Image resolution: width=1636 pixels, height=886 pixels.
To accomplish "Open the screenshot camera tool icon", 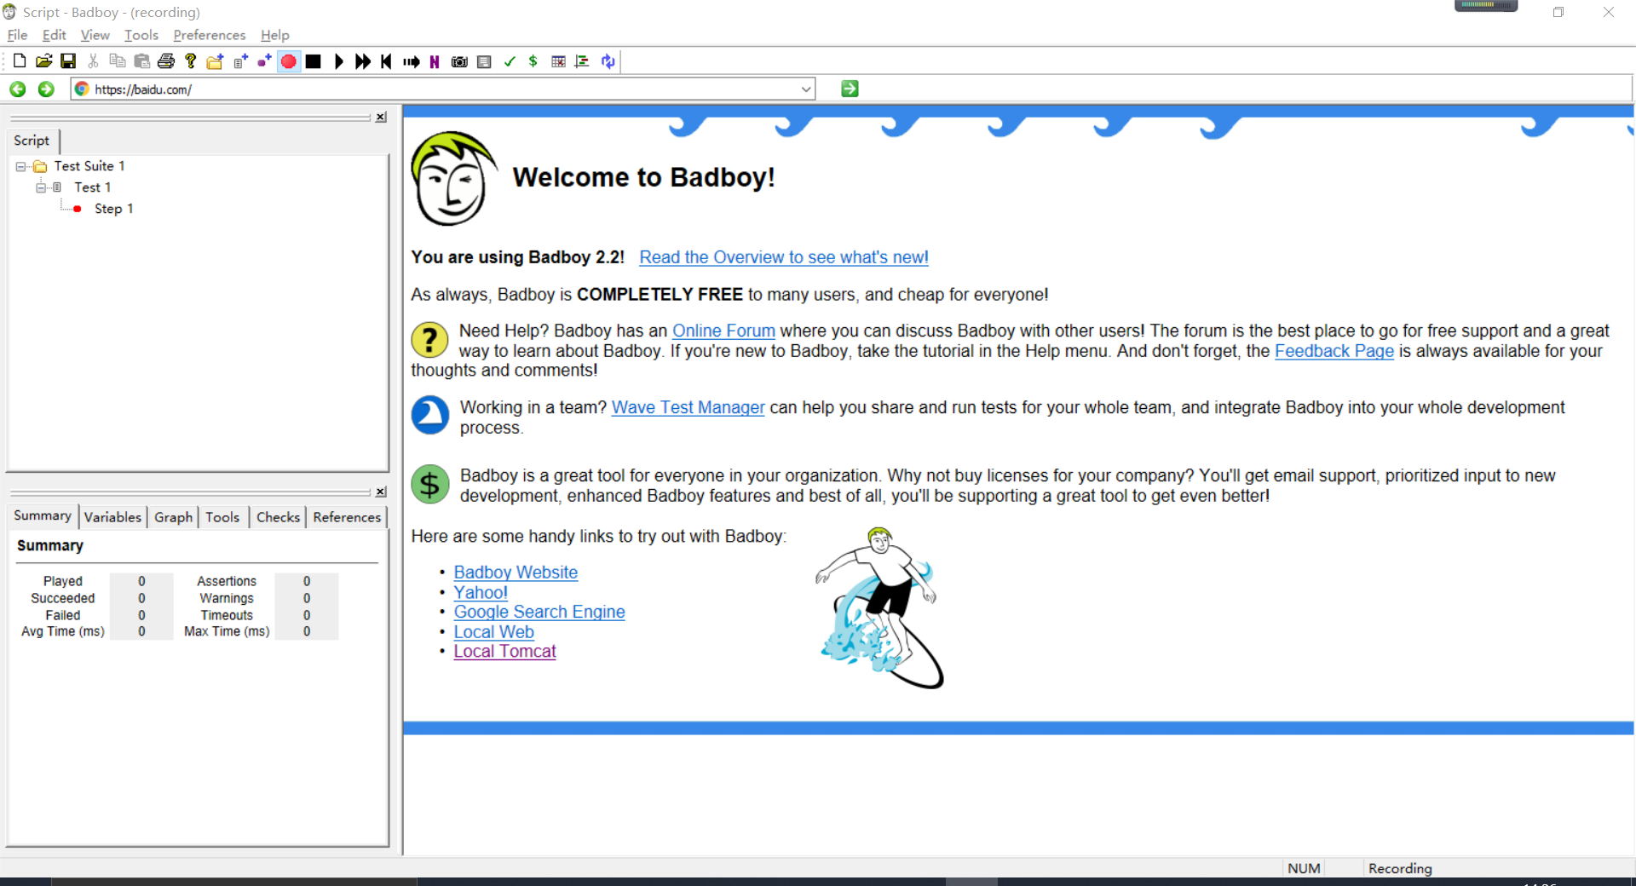I will 459,60.
